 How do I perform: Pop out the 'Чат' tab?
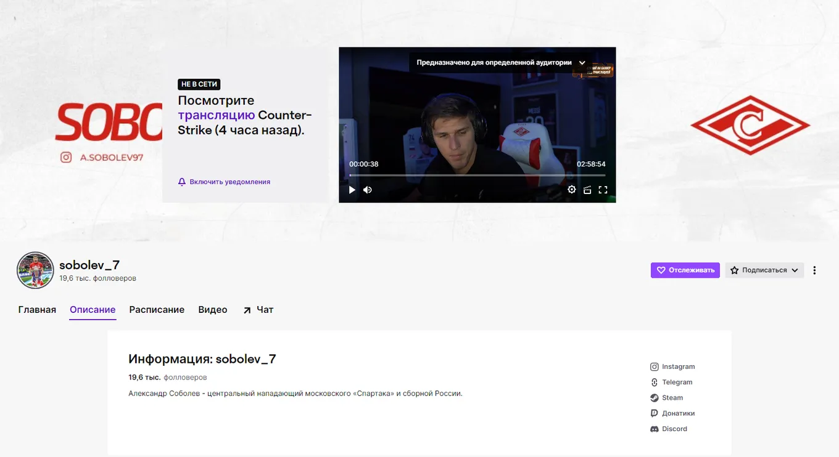pyautogui.click(x=258, y=310)
